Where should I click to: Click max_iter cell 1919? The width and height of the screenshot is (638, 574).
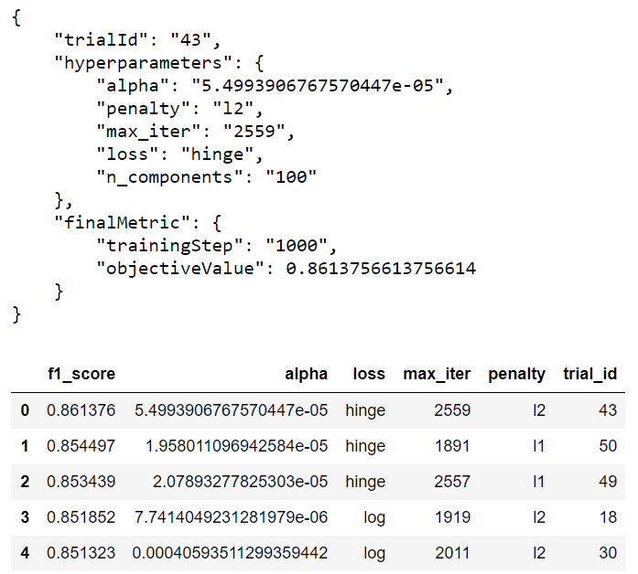point(452,517)
